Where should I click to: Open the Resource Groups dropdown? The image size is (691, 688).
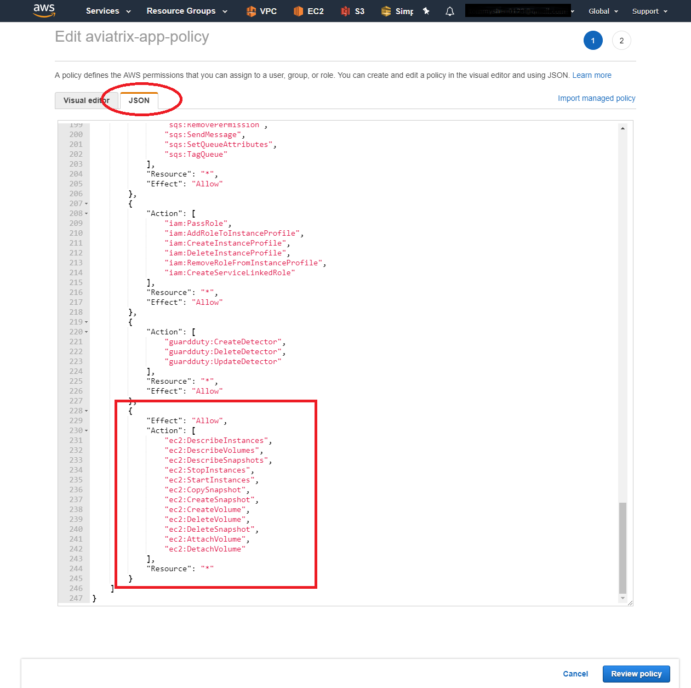pyautogui.click(x=186, y=11)
